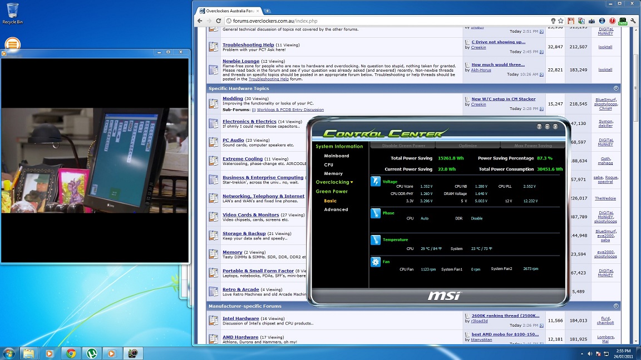Open the Extreme Cooling forum
The image size is (641, 360).
[243, 159]
